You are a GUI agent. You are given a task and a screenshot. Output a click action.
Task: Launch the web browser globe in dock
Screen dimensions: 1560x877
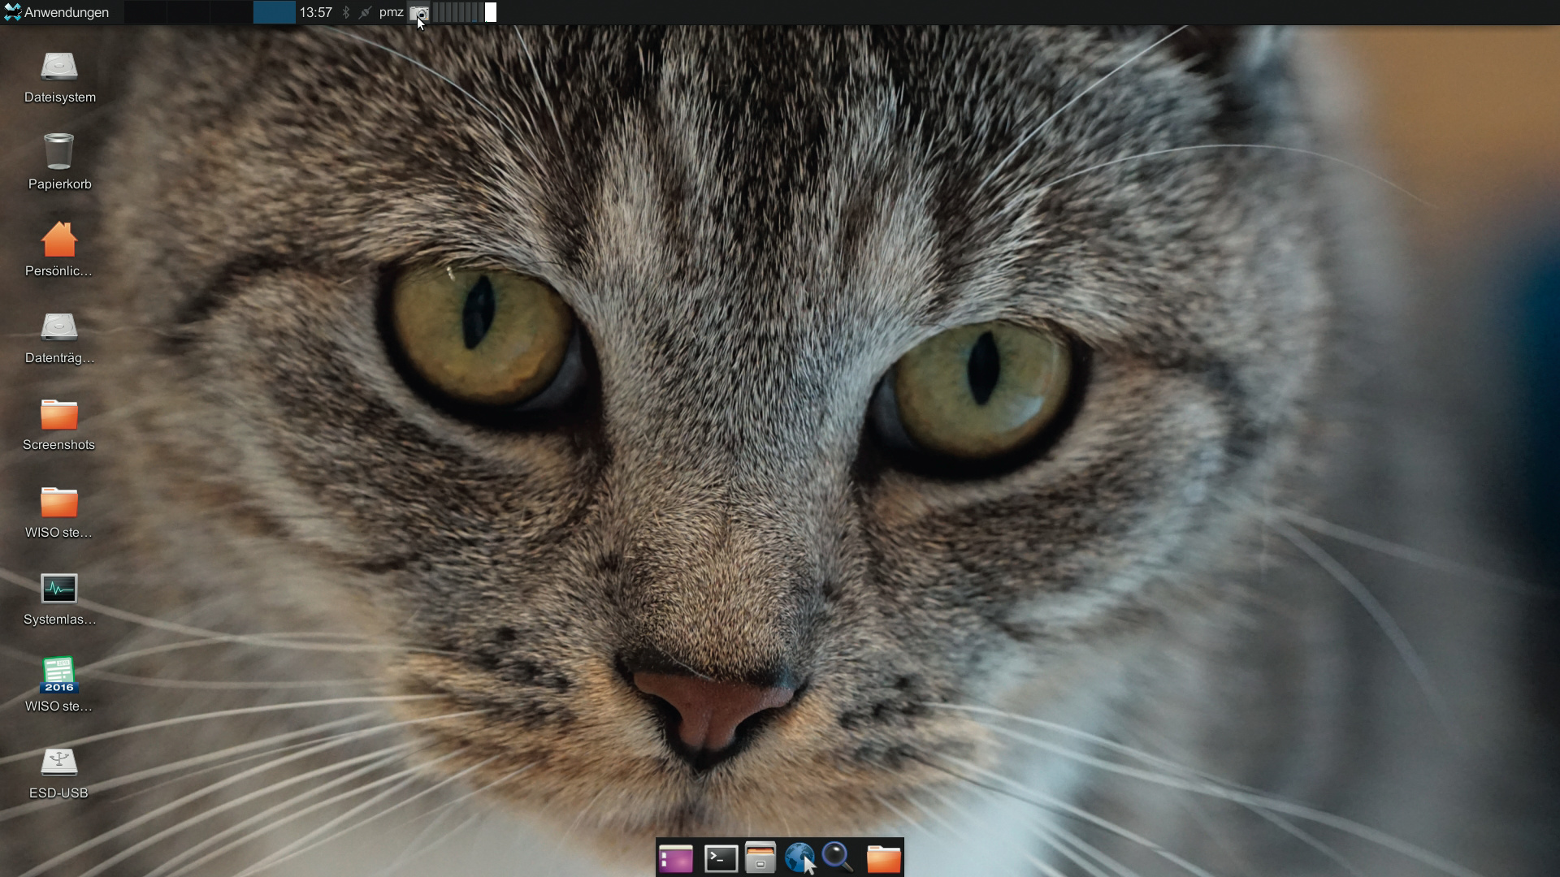tap(799, 858)
